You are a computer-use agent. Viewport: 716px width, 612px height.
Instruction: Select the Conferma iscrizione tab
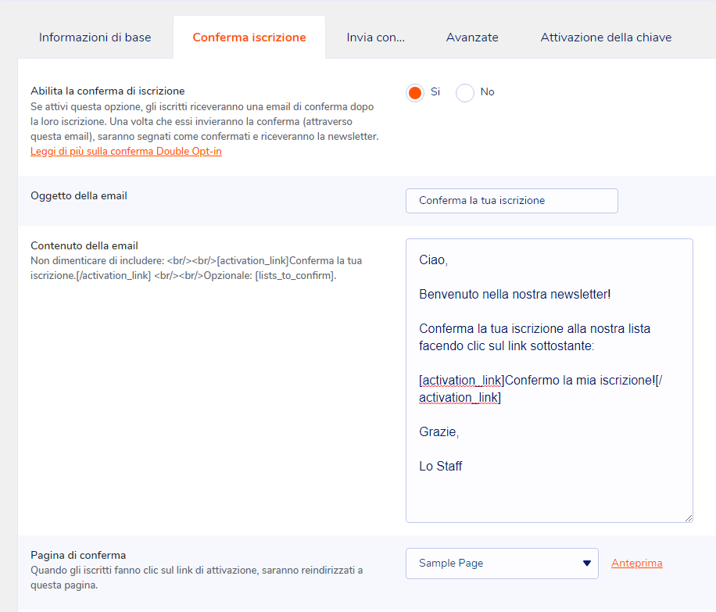point(249,38)
